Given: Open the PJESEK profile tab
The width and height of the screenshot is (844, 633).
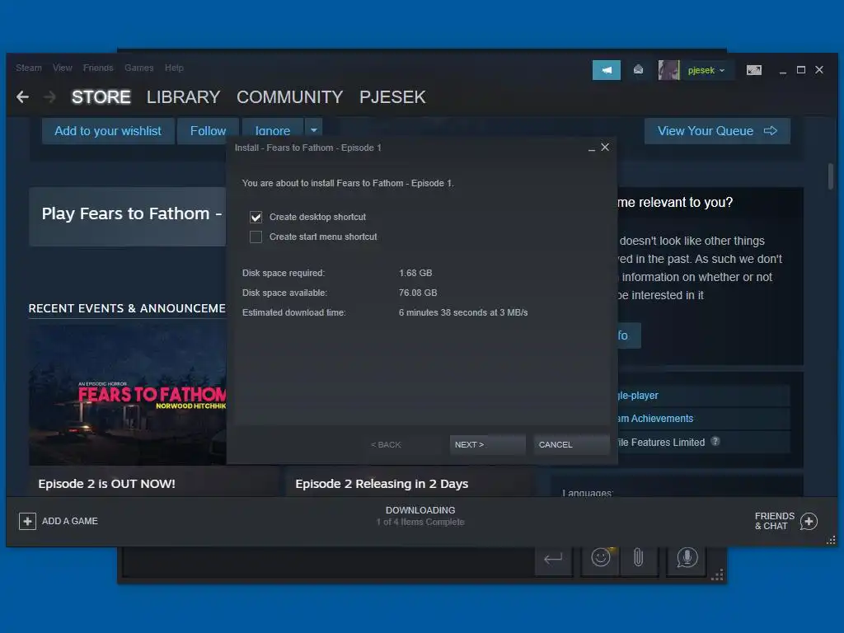Looking at the screenshot, I should (392, 97).
